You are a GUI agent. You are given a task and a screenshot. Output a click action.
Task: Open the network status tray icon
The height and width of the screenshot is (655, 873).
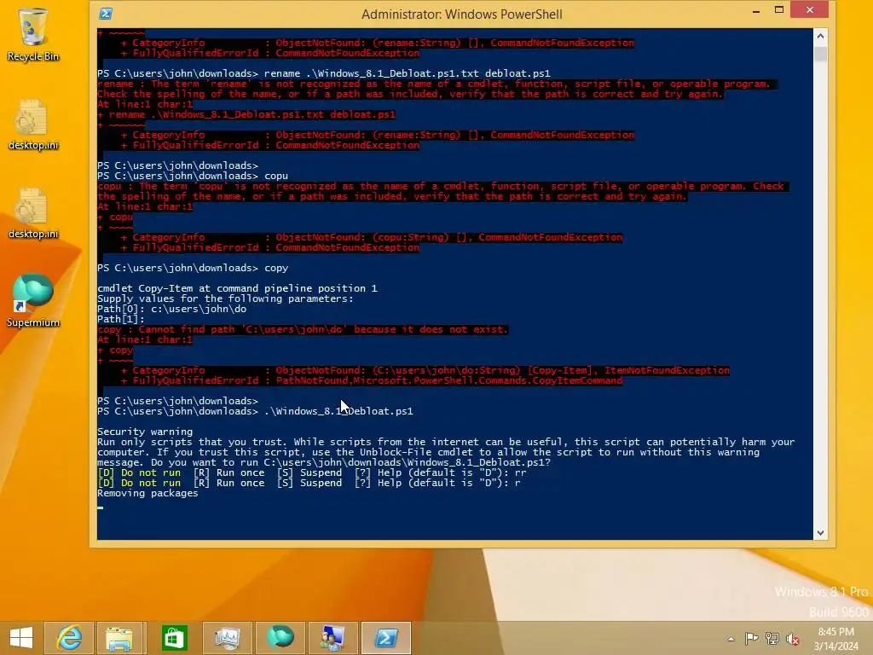(772, 638)
